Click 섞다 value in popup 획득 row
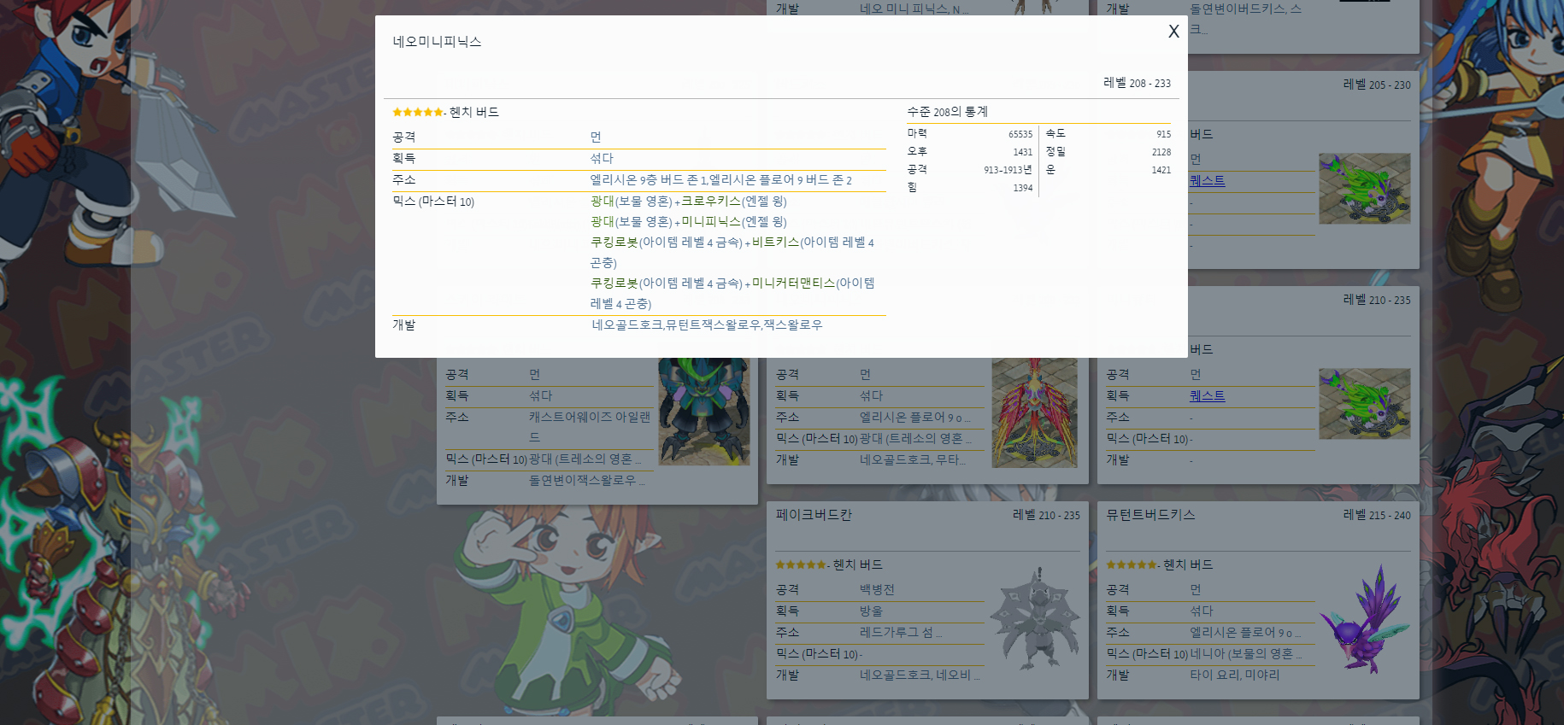Screen dimensions: 1564x725 point(602,159)
